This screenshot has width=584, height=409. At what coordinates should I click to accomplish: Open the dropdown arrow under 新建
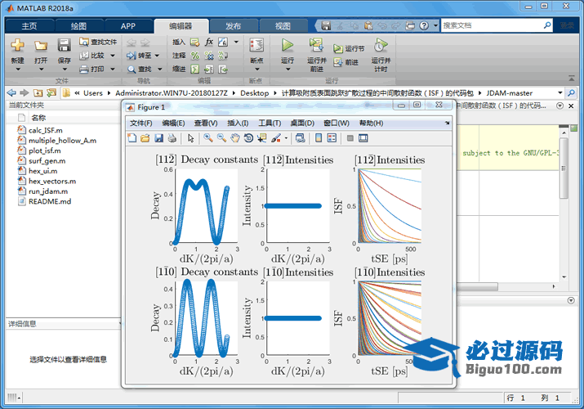click(x=17, y=69)
